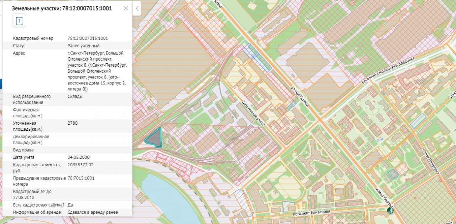Click the cadastral number value 78:12:0007015:1001 in table

coord(88,38)
